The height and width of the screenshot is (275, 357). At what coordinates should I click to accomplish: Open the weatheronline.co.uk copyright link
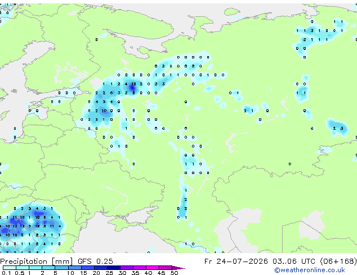coord(310,270)
